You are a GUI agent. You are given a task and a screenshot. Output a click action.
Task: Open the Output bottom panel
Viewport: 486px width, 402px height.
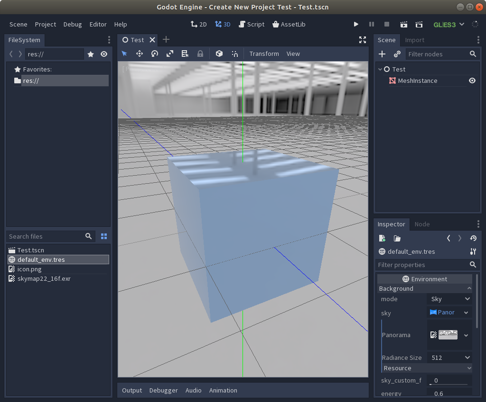pos(132,391)
